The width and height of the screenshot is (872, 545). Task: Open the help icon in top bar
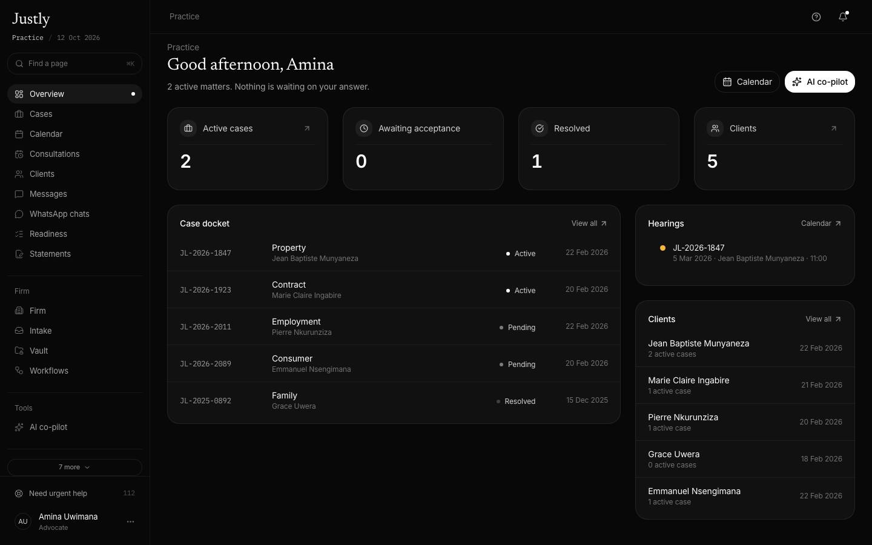[816, 17]
